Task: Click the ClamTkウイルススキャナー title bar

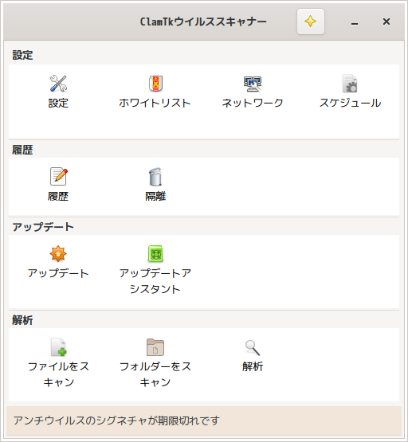Action: 203,22
